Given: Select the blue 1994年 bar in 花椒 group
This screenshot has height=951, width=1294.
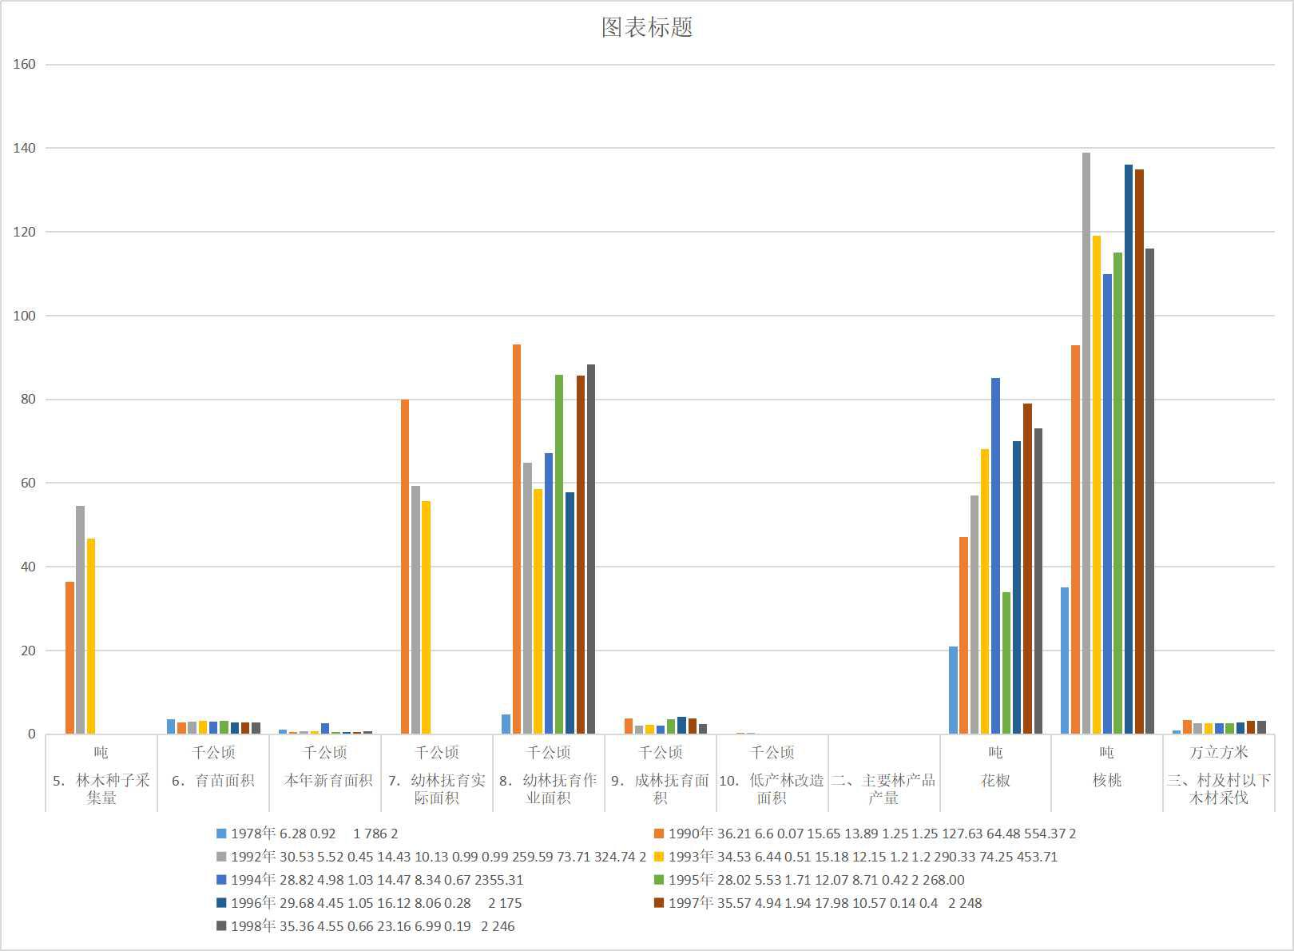Looking at the screenshot, I should point(996,556).
